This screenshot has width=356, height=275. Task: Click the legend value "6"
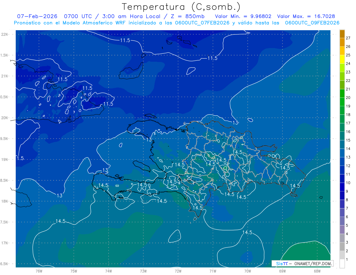pos(347,217)
